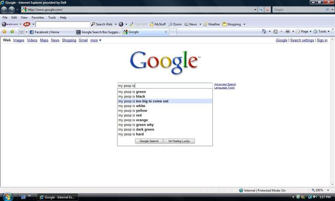The image size is (335, 201).
Task: Switch to the Google Search Box Sugges... tab
Action: pos(99,32)
